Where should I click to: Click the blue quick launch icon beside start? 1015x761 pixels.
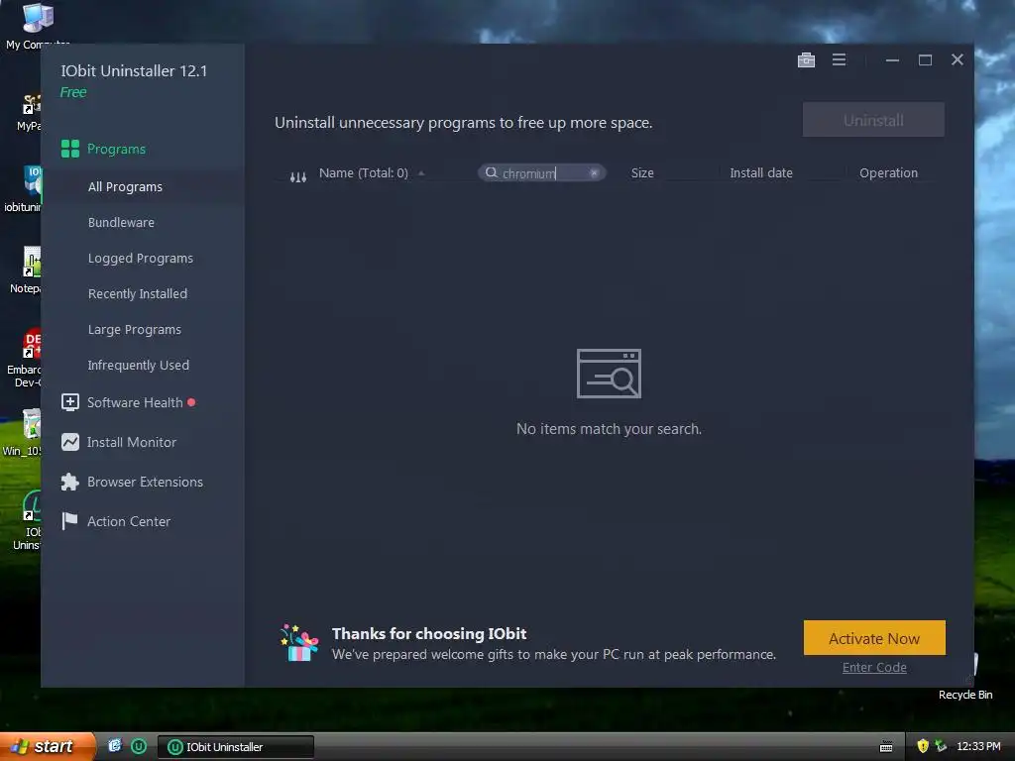pos(115,745)
